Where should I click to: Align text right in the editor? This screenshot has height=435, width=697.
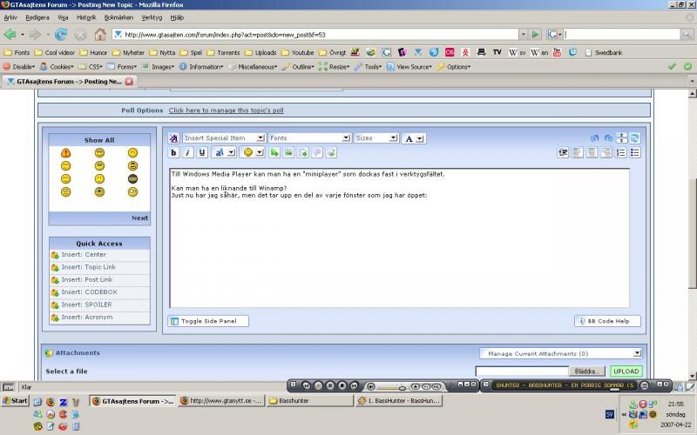(606, 153)
